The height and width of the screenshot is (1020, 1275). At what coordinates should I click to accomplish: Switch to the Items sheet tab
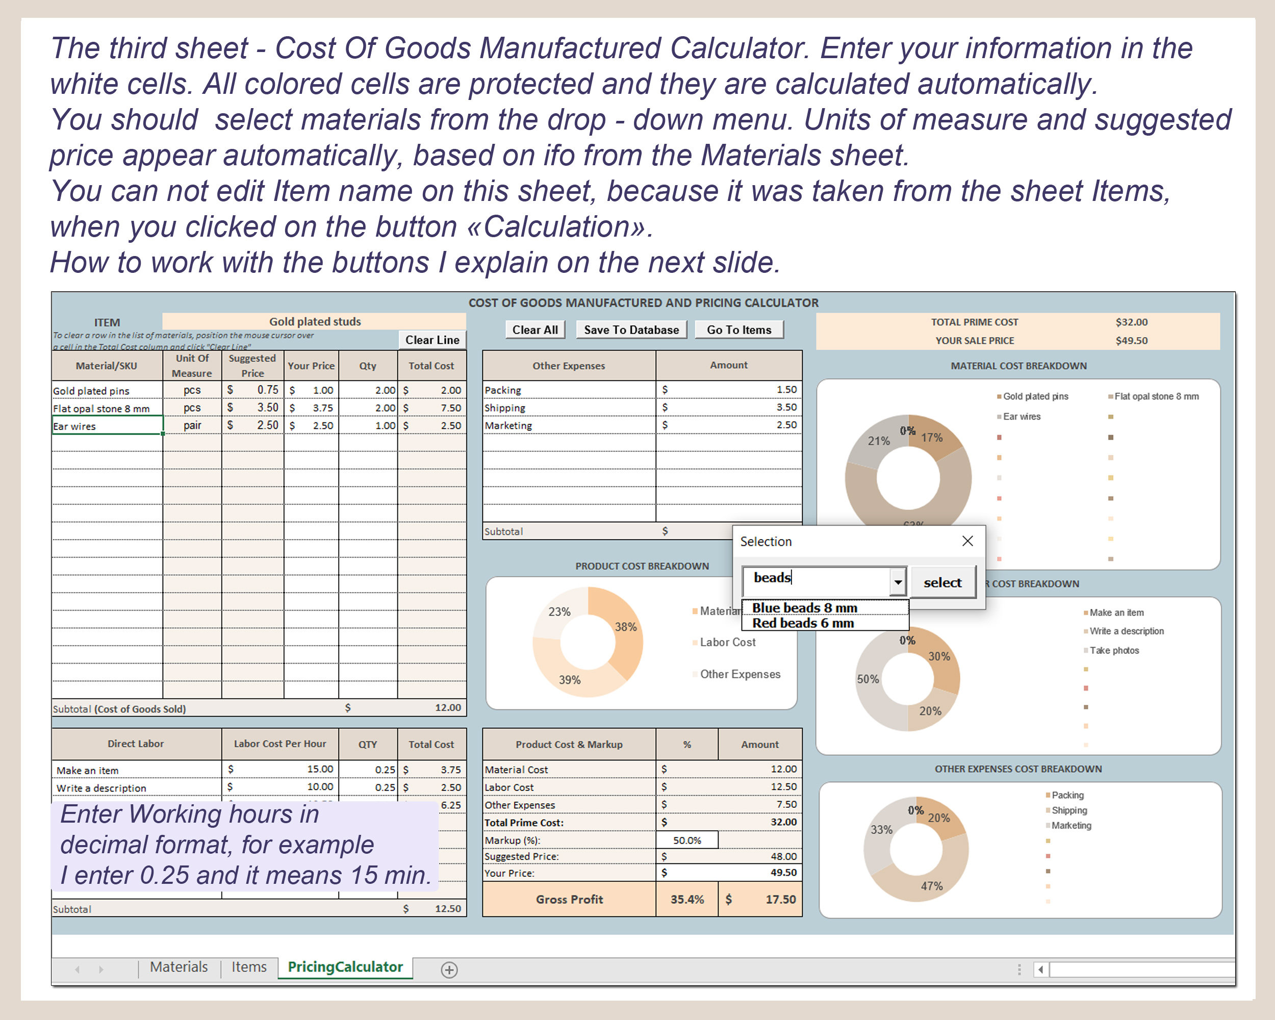click(x=249, y=967)
